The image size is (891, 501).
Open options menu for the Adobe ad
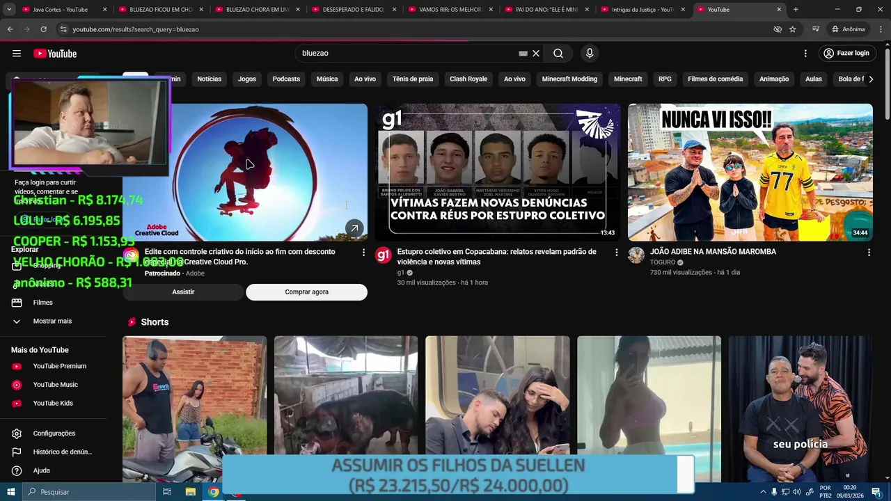coord(363,253)
